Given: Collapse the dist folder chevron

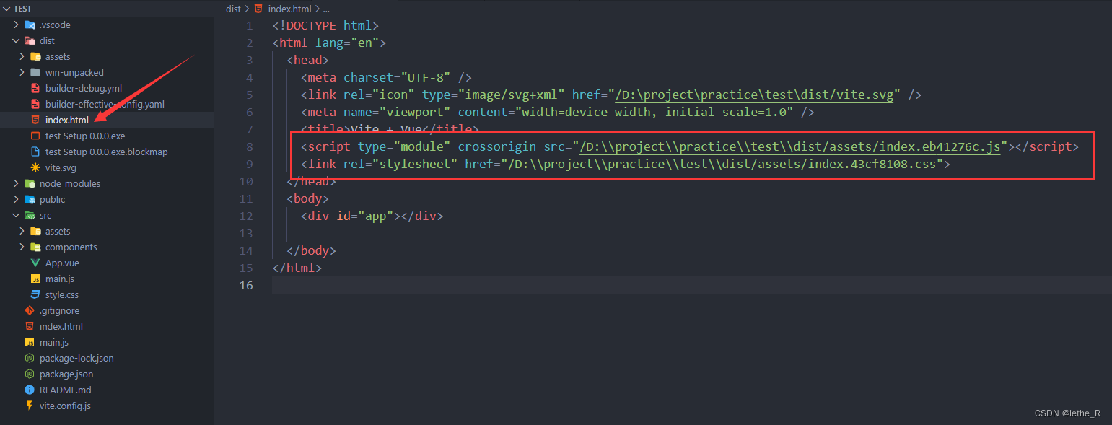Looking at the screenshot, I should click(16, 40).
